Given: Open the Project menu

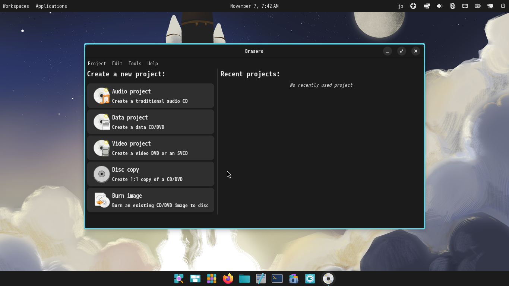Looking at the screenshot, I should point(97,63).
